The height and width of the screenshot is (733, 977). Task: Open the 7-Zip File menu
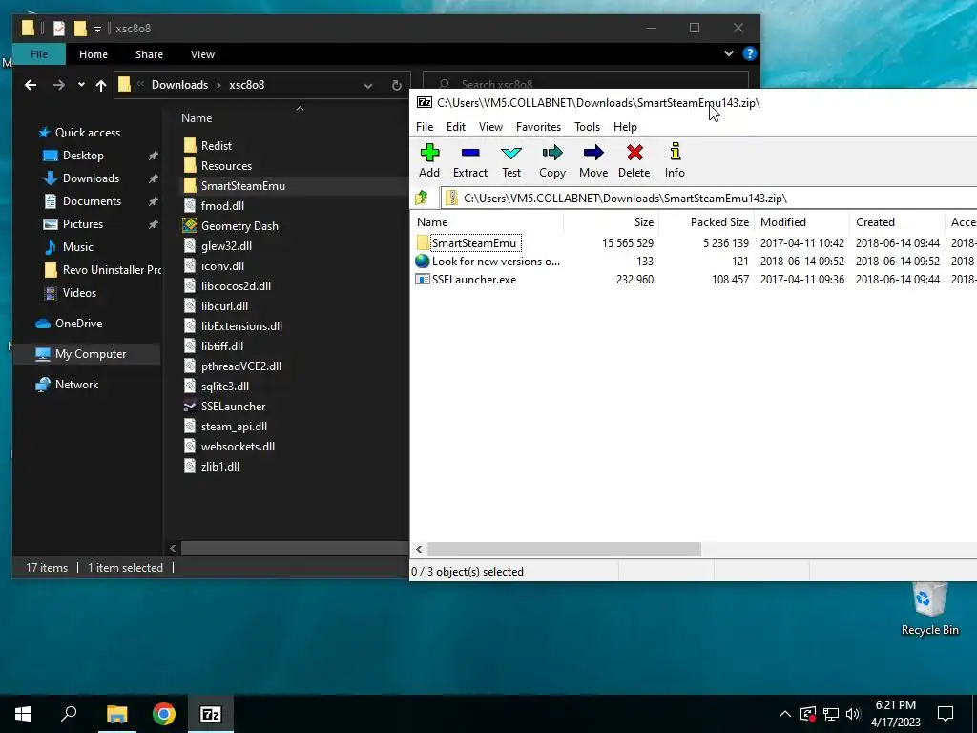click(425, 127)
